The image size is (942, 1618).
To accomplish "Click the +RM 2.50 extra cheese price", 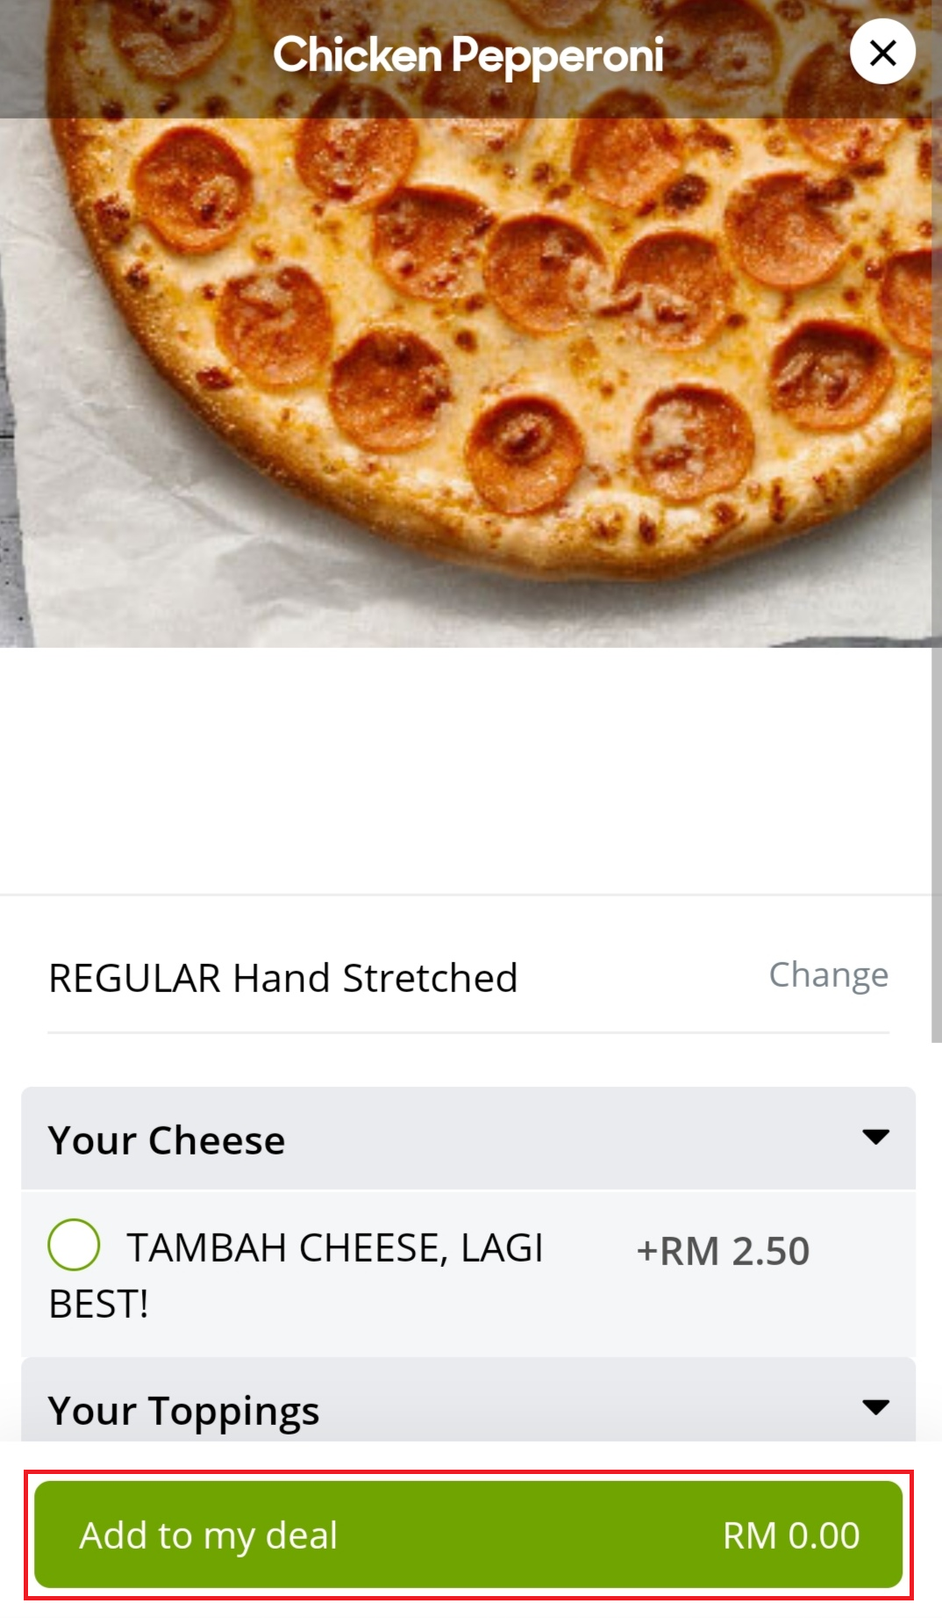I will [x=723, y=1251].
